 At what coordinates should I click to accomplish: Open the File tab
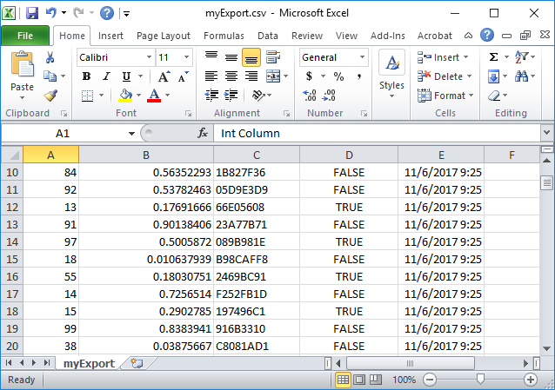[25, 36]
